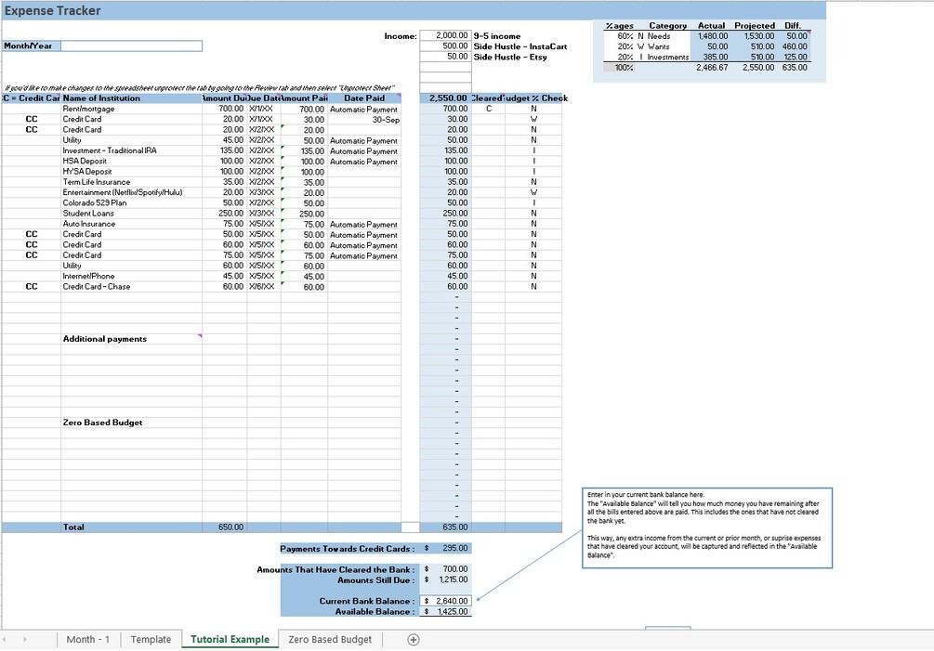934x651 pixels.
Task: Switch to the Month - 1 sheet tab
Action: (88, 640)
